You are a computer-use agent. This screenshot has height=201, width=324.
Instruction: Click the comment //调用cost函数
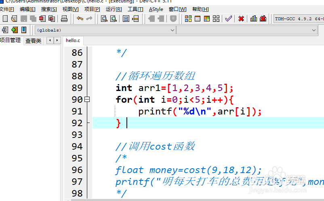[x=155, y=146]
